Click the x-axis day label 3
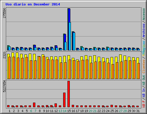Viewport: 147px width, 114px height. [x=18, y=111]
